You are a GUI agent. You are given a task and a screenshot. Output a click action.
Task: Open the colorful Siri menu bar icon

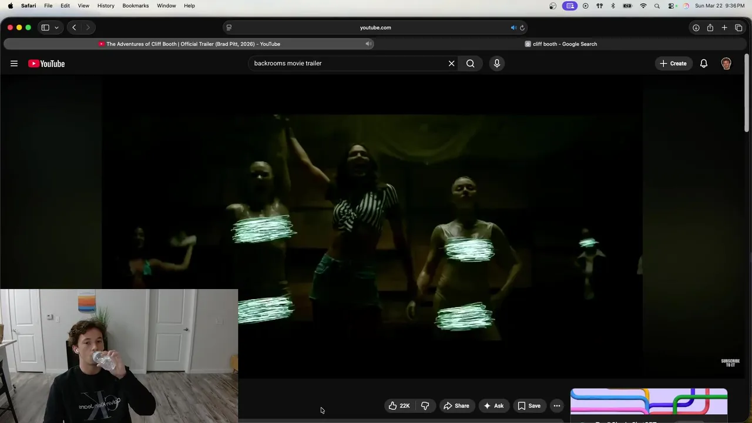click(686, 6)
